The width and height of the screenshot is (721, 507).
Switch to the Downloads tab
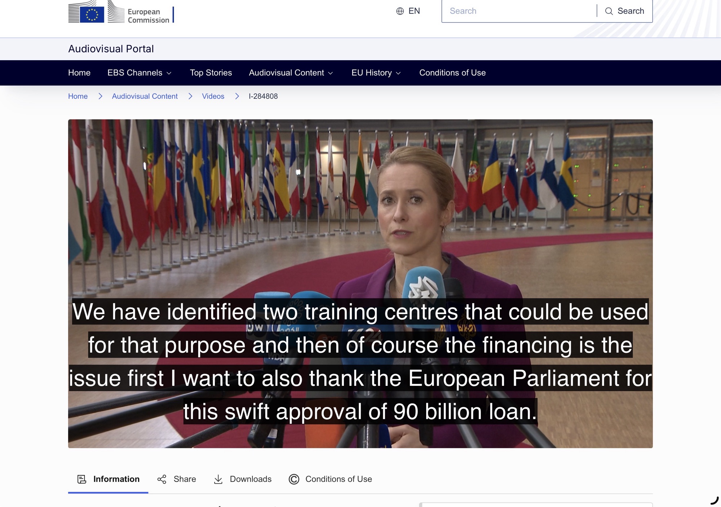click(243, 479)
